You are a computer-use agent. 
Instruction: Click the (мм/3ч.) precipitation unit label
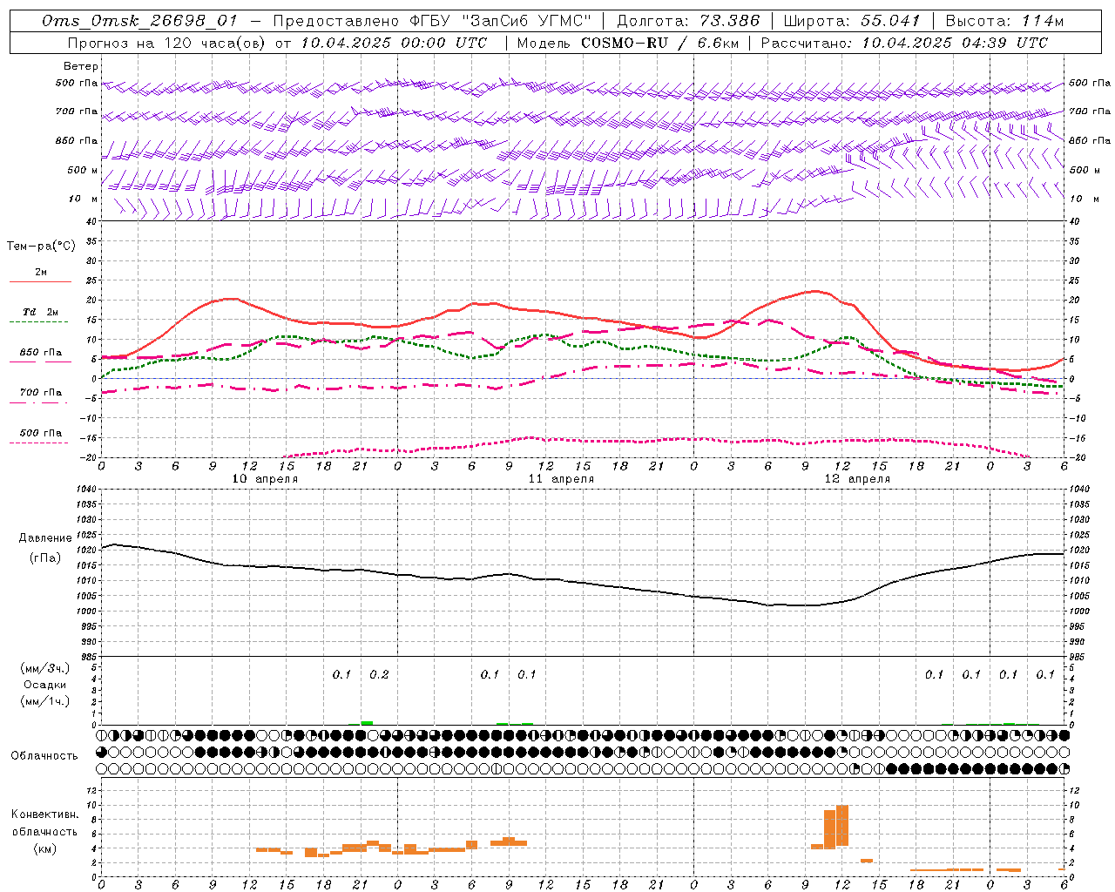(x=45, y=668)
